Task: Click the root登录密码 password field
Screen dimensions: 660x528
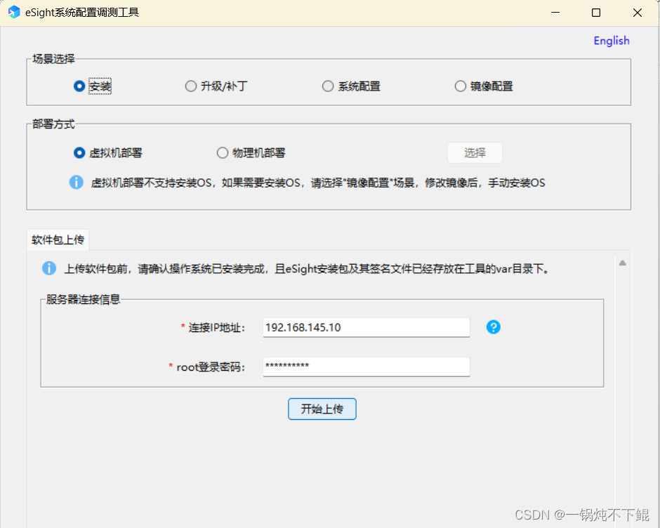Action: [x=365, y=367]
